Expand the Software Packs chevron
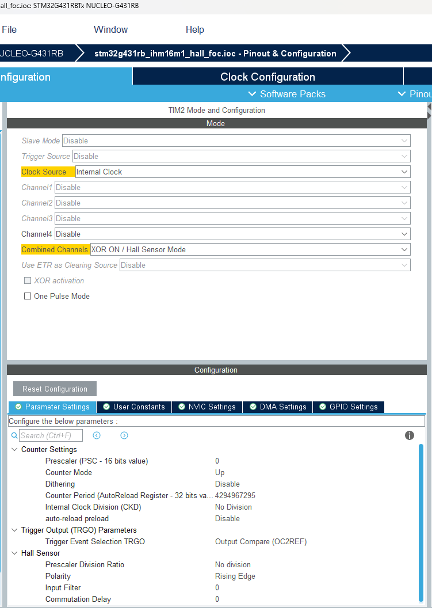 click(x=251, y=94)
